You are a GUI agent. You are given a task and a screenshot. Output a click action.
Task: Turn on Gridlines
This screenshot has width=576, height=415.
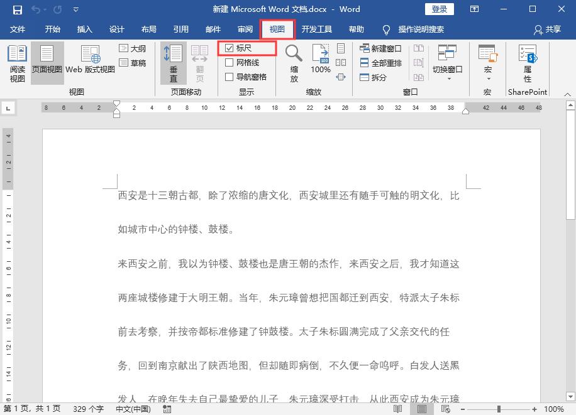point(231,63)
